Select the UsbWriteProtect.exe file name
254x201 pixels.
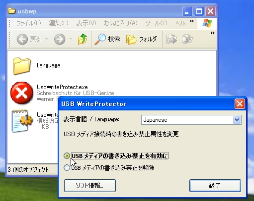pyautogui.click(x=62, y=87)
